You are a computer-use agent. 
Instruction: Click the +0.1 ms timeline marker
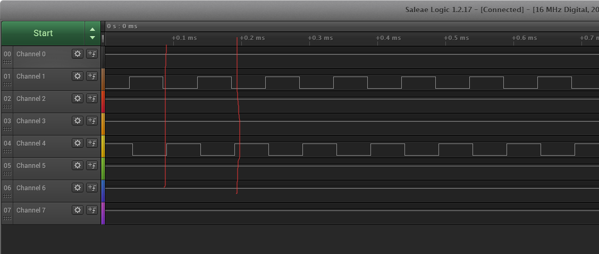(x=184, y=38)
